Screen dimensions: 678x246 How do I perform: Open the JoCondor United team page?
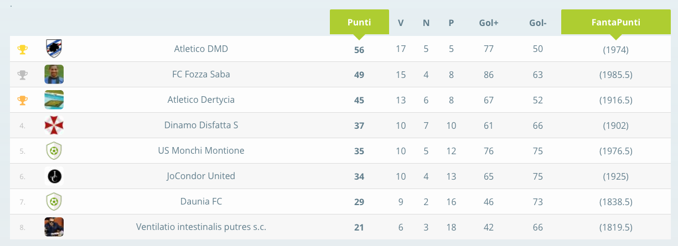pos(201,176)
